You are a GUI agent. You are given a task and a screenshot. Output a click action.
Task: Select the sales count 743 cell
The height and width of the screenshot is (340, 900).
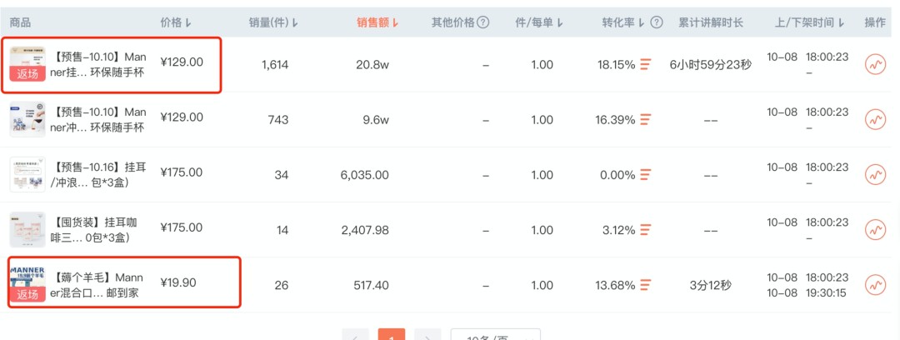277,120
